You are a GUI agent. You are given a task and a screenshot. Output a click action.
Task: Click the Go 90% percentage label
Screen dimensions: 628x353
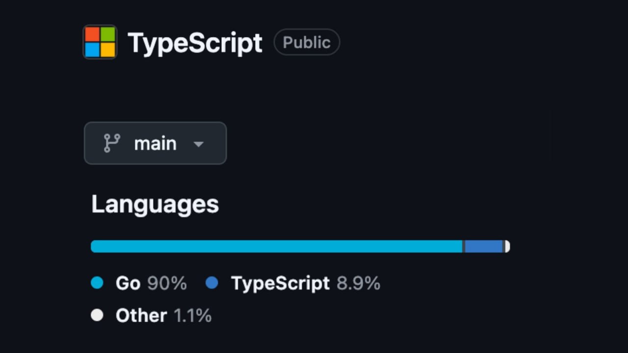pyautogui.click(x=167, y=283)
